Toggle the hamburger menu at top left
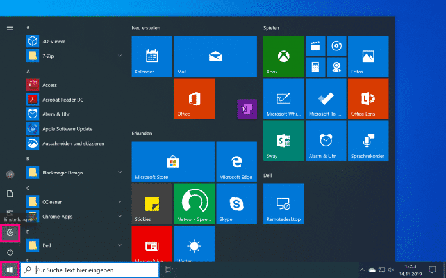This screenshot has height=278, width=446. pos(10,28)
